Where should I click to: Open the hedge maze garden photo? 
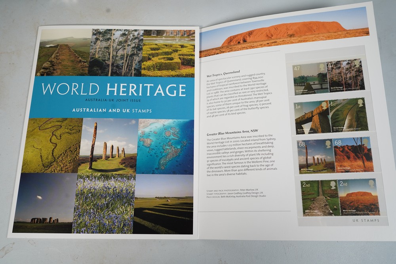168,53
